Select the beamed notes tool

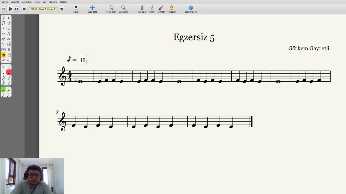pos(4,23)
